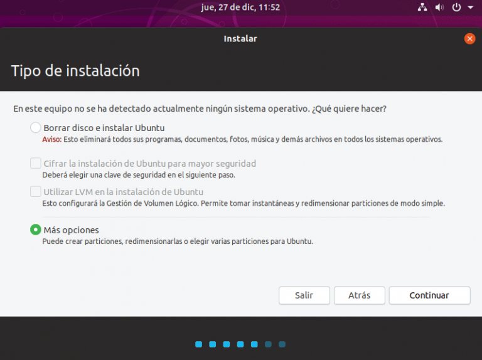Click the "Deberá elegir una clave de seguridad" text
Screen dimensions: 482x360
(139, 175)
